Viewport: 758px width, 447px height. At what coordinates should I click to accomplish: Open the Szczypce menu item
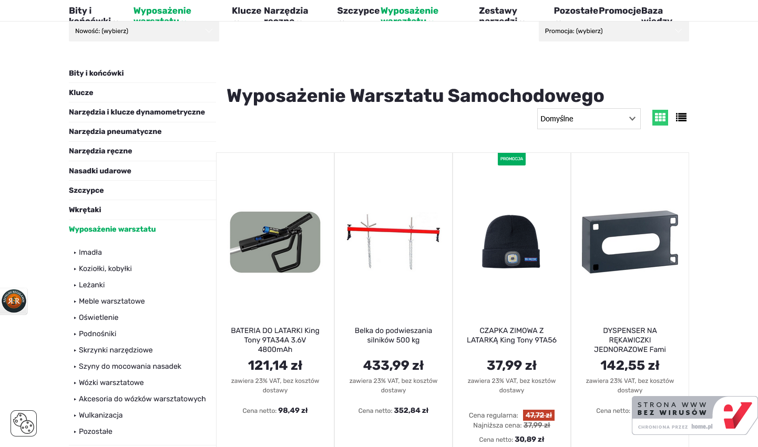pyautogui.click(x=357, y=10)
